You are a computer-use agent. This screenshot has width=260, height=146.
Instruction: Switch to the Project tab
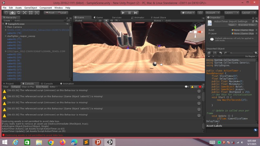click(9, 83)
